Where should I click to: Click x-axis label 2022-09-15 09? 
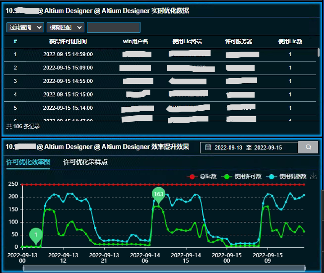[x=267, y=258]
